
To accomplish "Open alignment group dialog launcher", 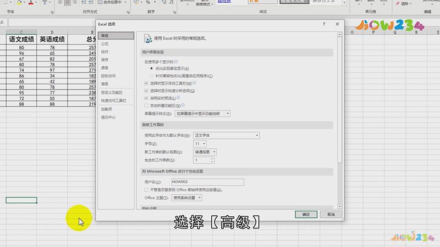I will 128,12.
